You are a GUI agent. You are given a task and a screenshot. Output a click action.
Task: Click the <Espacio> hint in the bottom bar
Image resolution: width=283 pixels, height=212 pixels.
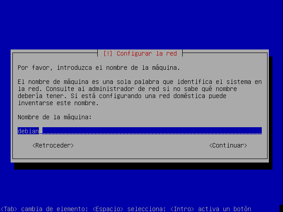(108, 209)
